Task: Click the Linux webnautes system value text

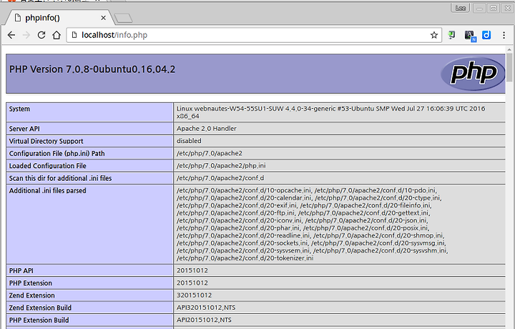Action: [x=330, y=112]
